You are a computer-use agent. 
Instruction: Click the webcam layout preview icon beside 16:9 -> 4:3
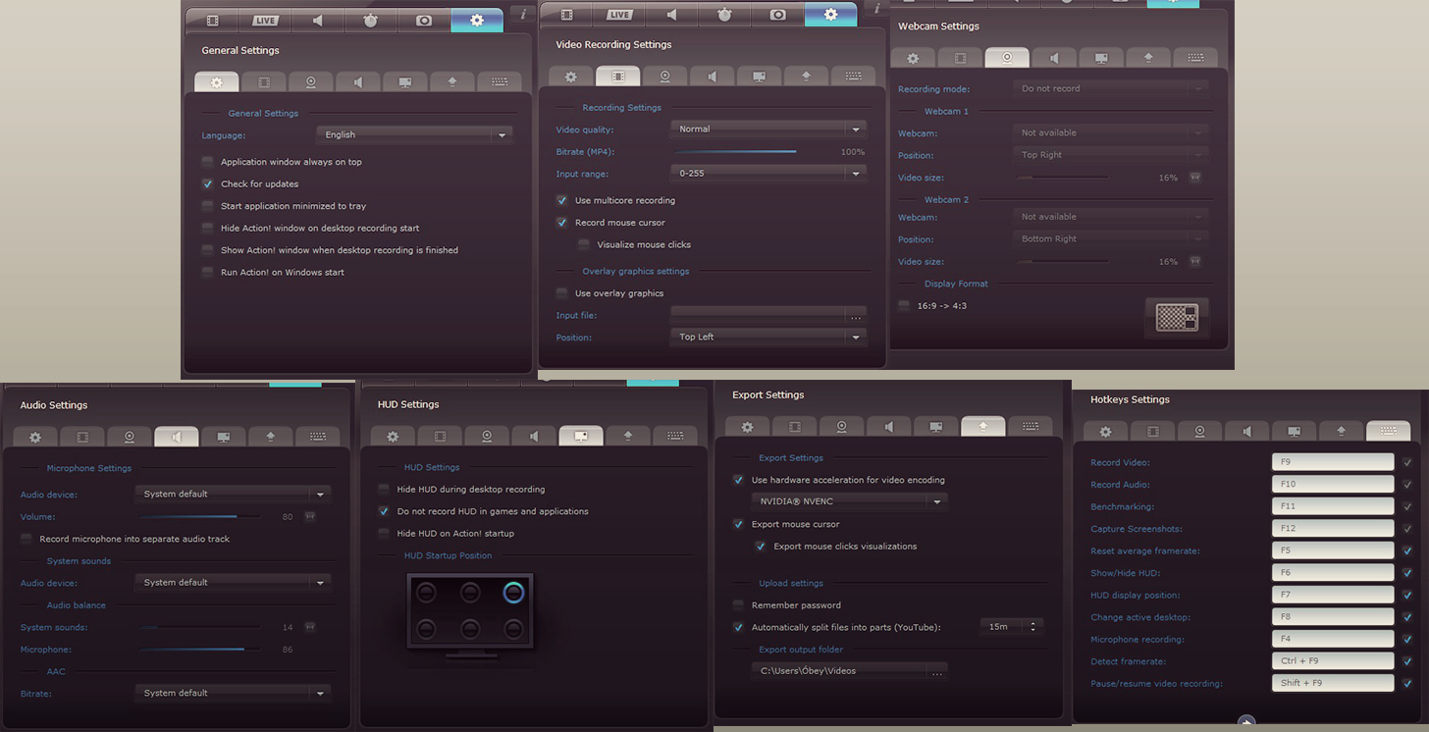click(x=1177, y=317)
